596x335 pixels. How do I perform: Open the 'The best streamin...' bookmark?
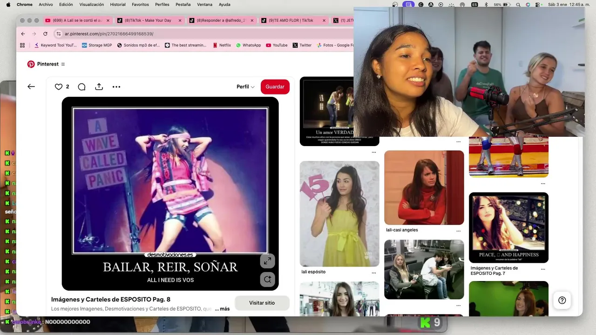point(185,45)
